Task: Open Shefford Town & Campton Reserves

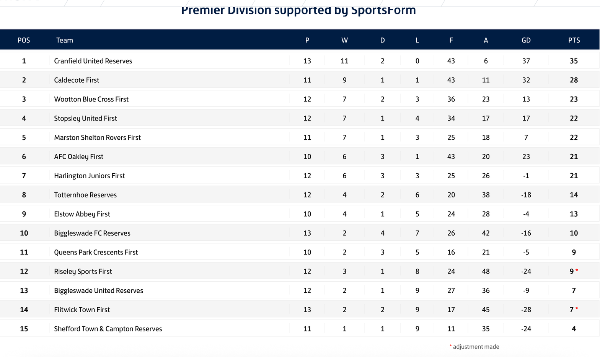Action: pos(108,329)
